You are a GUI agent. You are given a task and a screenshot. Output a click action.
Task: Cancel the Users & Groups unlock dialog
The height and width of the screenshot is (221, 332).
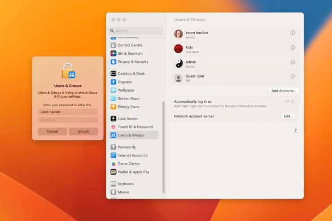52,131
